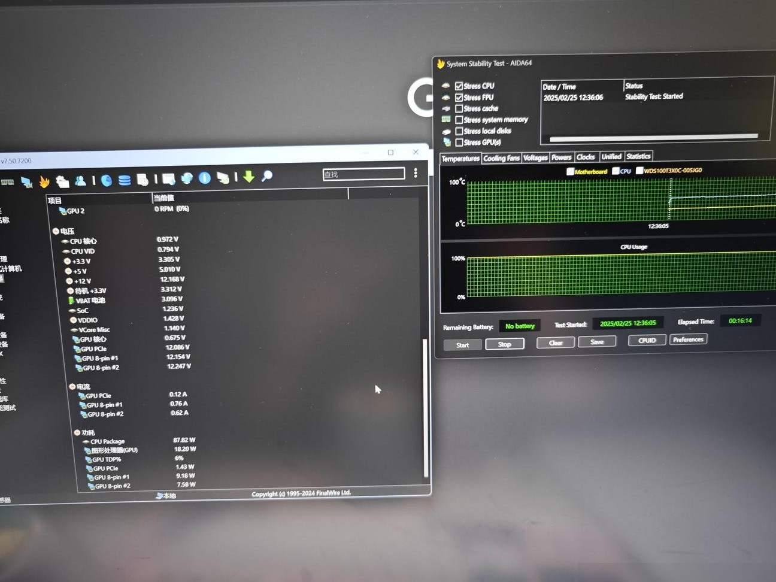Click the green down-arrow toolbar icon

point(248,177)
